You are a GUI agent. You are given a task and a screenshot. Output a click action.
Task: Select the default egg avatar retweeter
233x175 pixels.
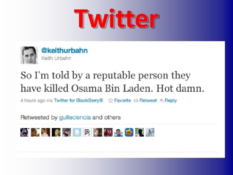[x=77, y=132]
